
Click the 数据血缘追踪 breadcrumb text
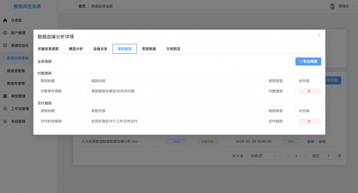click(x=102, y=6)
